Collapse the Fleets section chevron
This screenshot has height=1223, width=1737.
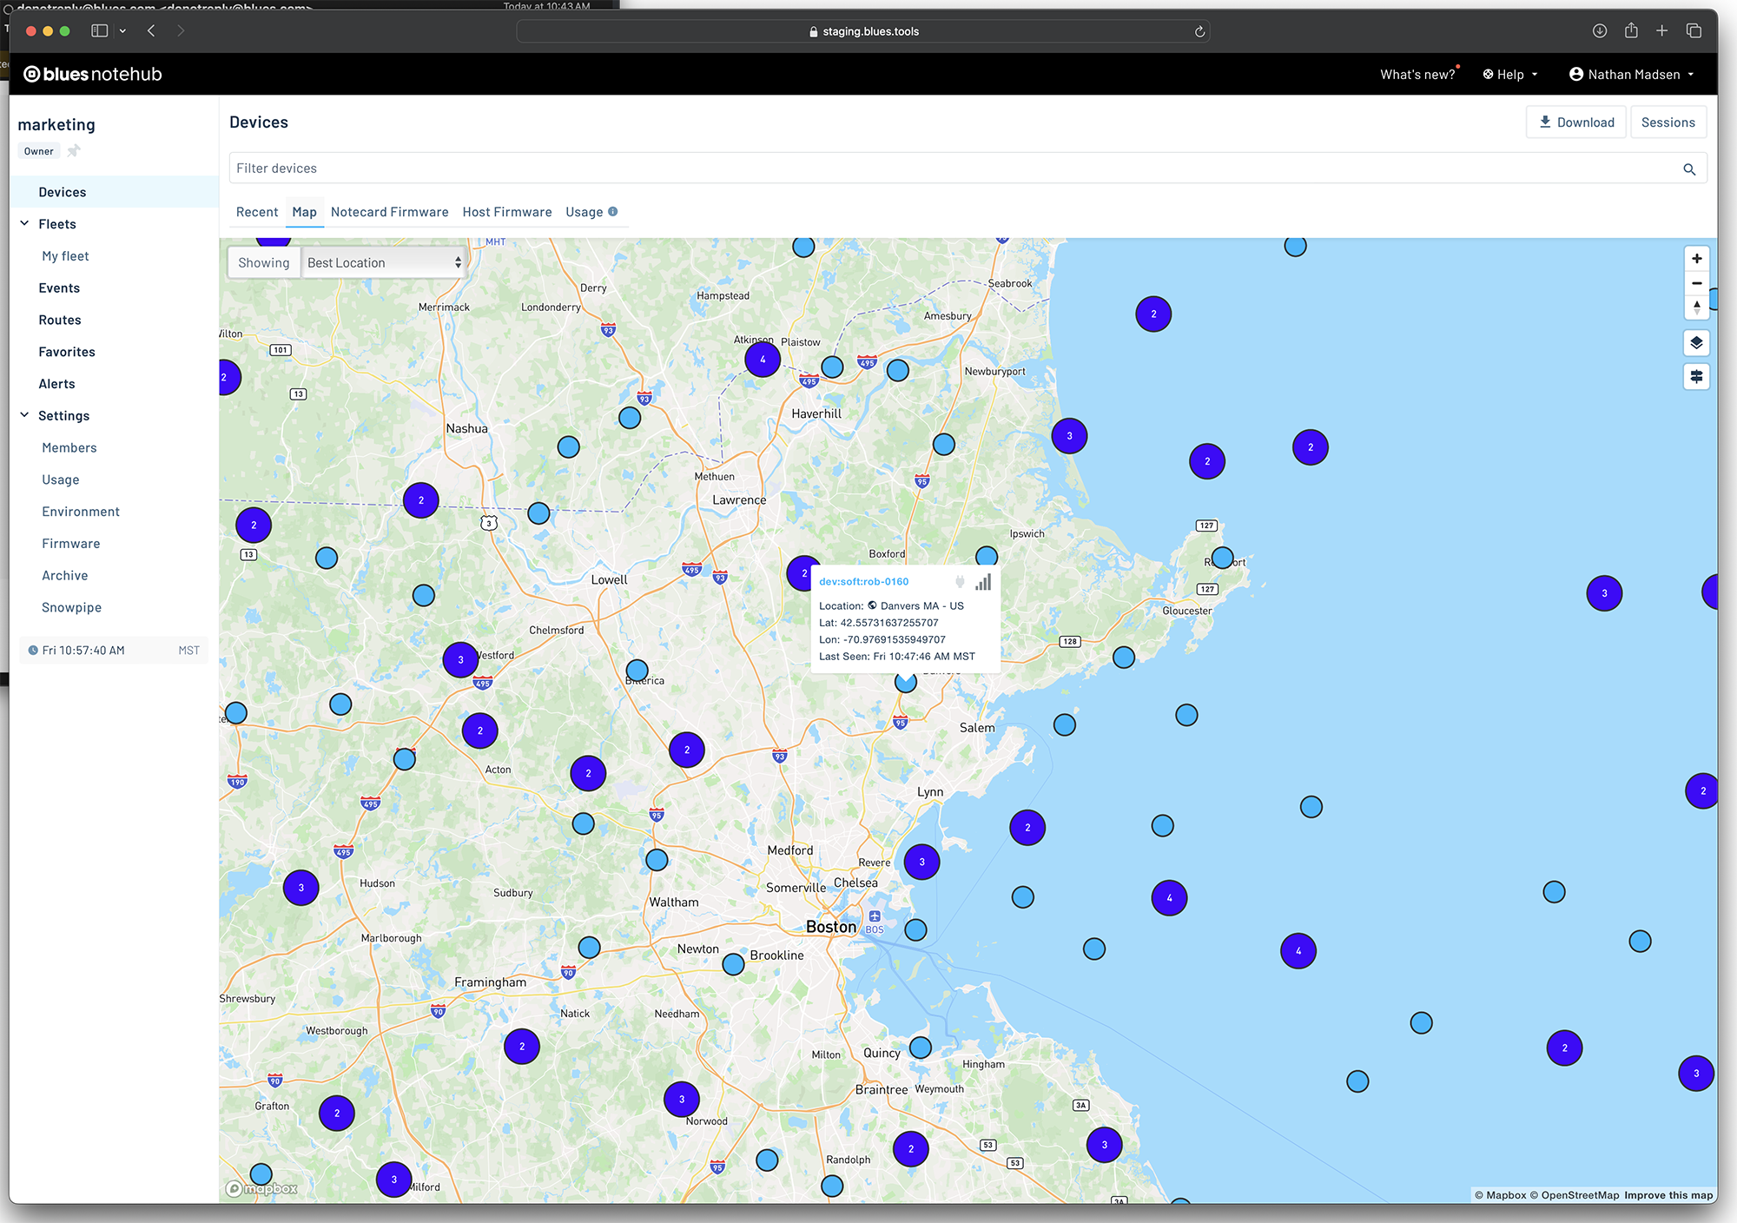tap(24, 223)
